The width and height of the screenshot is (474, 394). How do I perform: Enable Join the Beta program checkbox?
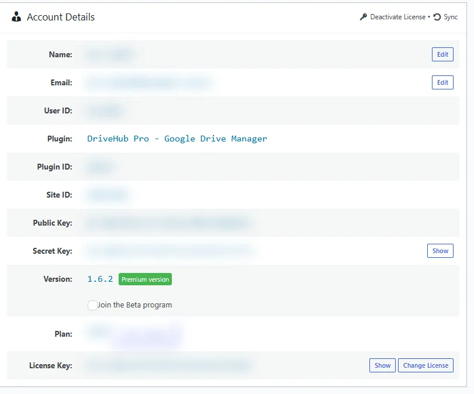pyautogui.click(x=92, y=305)
